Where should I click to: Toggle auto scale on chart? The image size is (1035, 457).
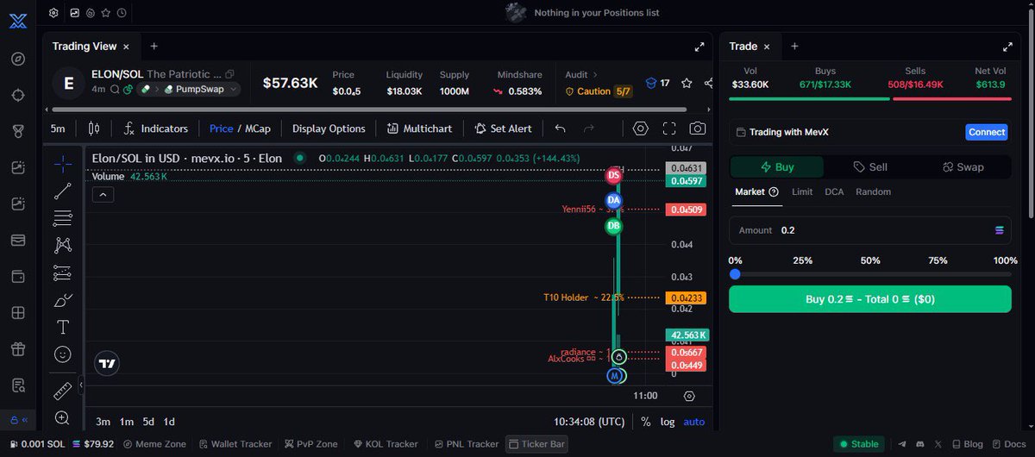coord(693,422)
